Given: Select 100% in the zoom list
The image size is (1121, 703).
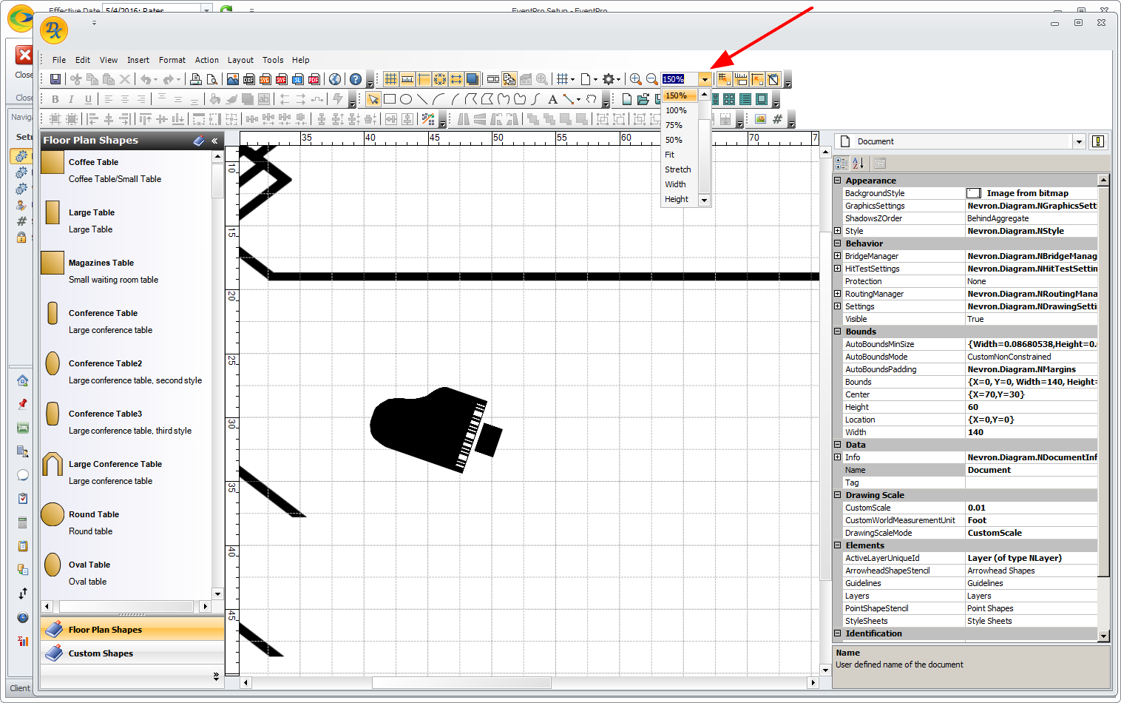Looking at the screenshot, I should (680, 110).
